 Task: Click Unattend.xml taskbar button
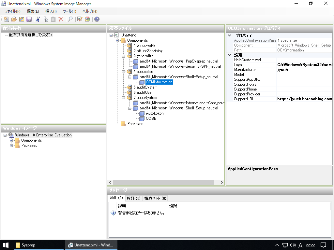(91, 245)
